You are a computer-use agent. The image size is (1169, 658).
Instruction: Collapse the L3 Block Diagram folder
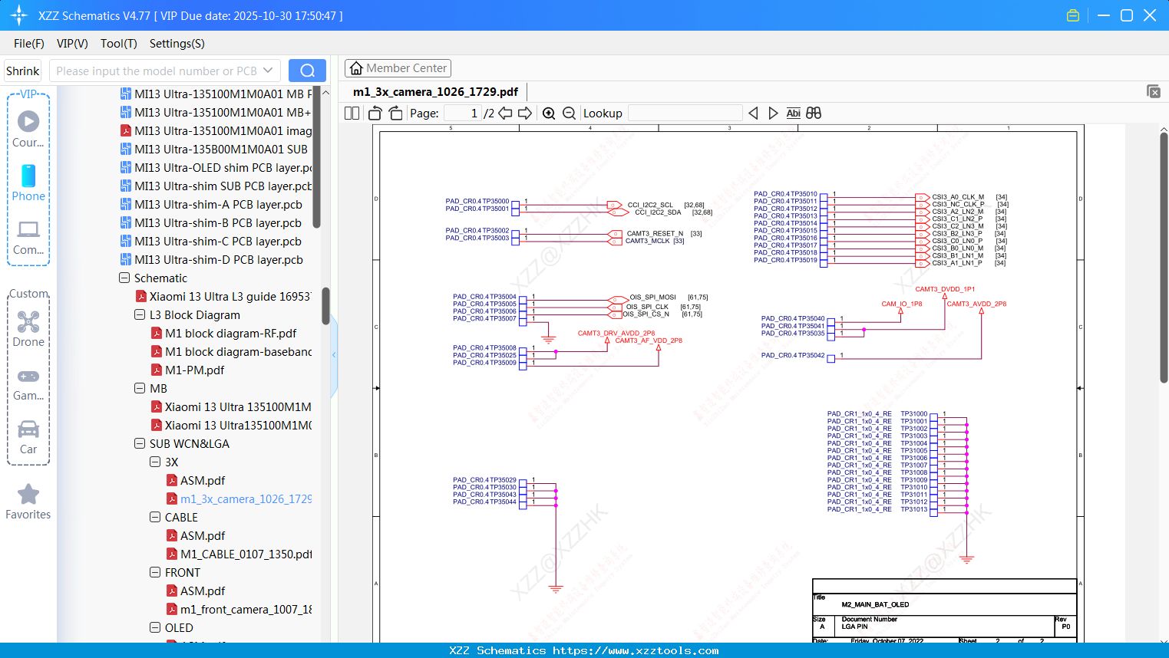click(140, 315)
